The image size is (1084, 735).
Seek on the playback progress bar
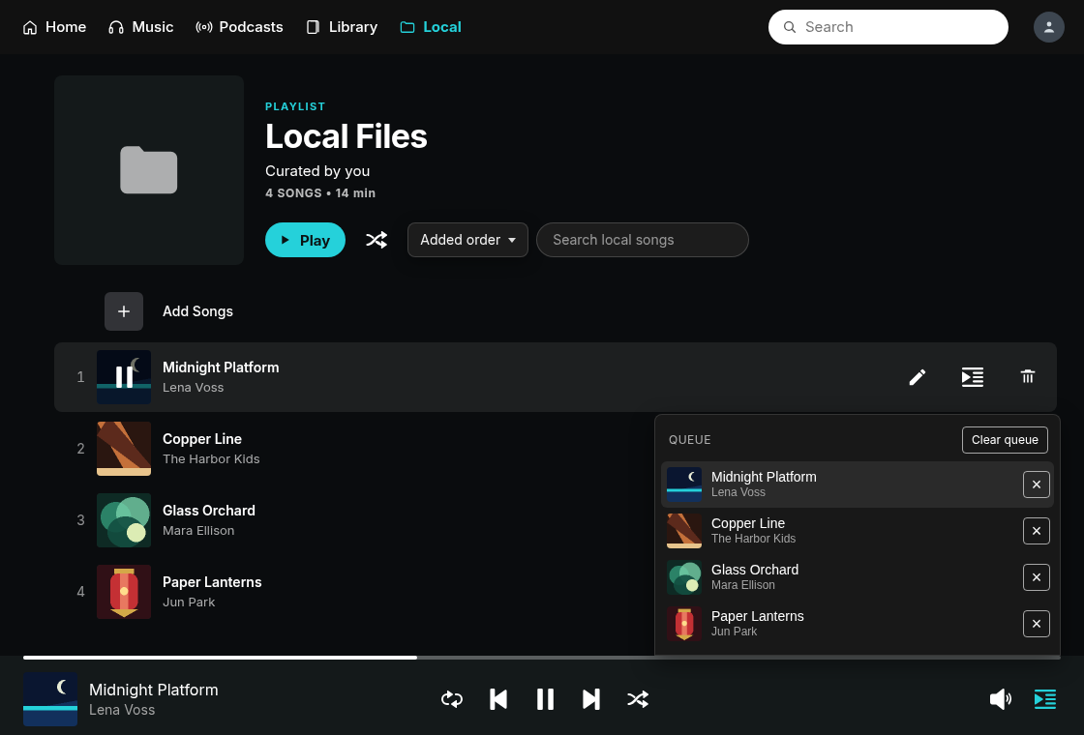click(x=541, y=658)
